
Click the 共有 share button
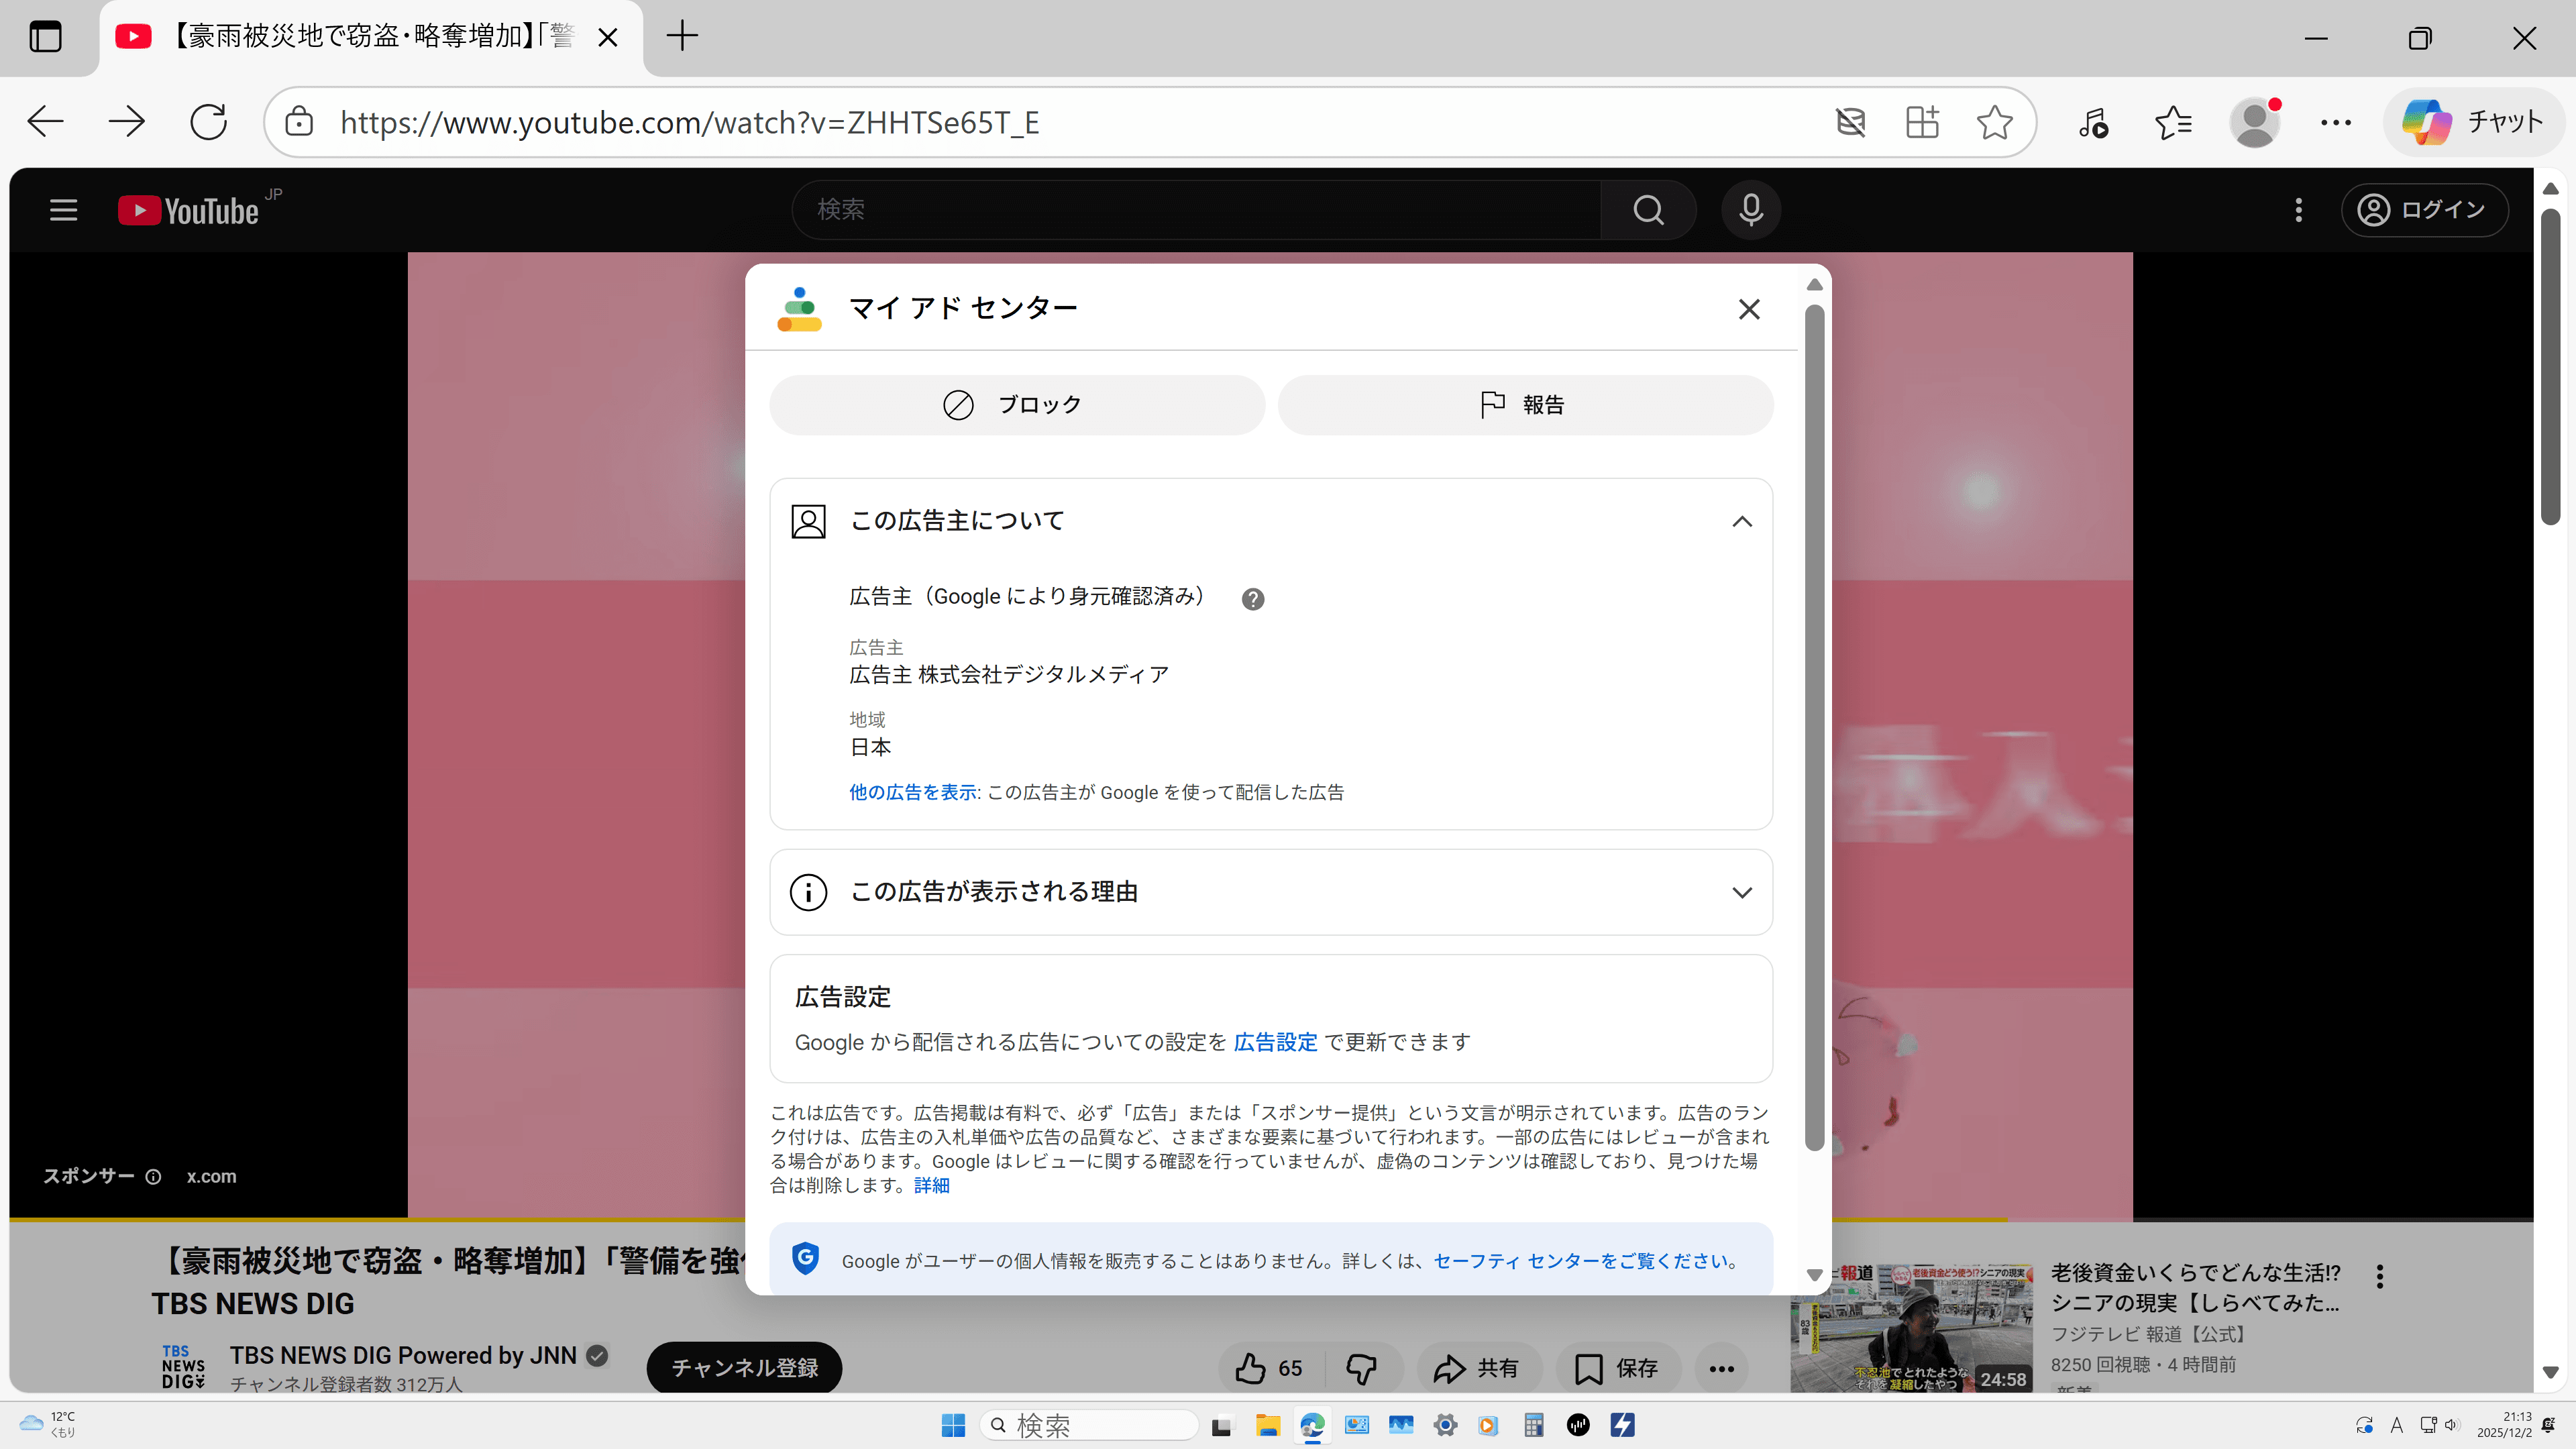(x=1478, y=1368)
